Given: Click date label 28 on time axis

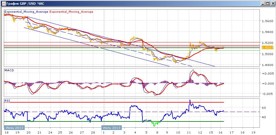Looking at the screenshot, I should pos(93,132).
